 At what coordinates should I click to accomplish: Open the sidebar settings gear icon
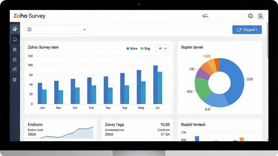click(15, 80)
